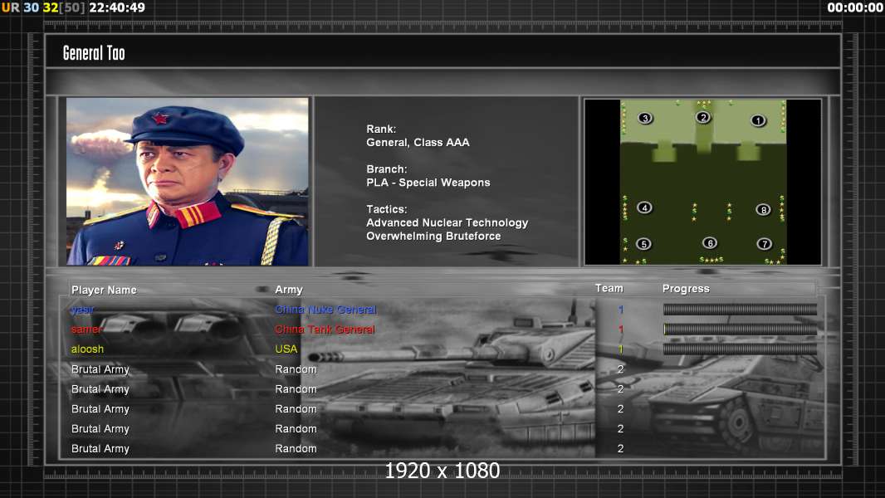The height and width of the screenshot is (498, 885).
Task: Click start position 7 on the minimap
Action: point(764,244)
